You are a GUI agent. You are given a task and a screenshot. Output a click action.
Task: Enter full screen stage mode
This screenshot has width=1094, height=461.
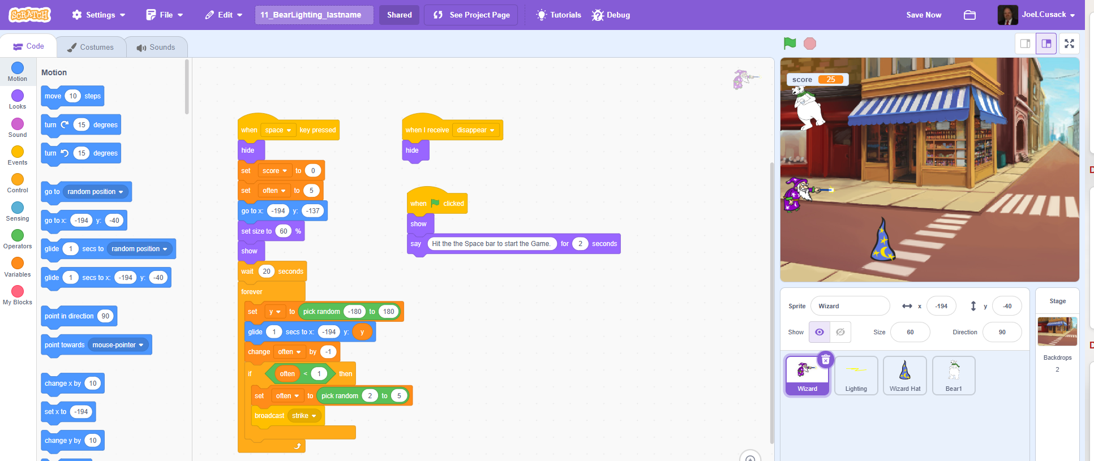1069,44
